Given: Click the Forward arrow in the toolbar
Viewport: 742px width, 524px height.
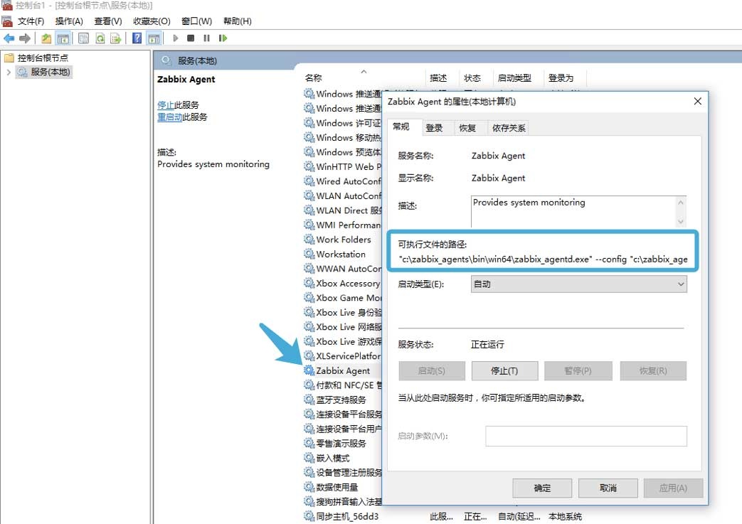Looking at the screenshot, I should click(25, 38).
